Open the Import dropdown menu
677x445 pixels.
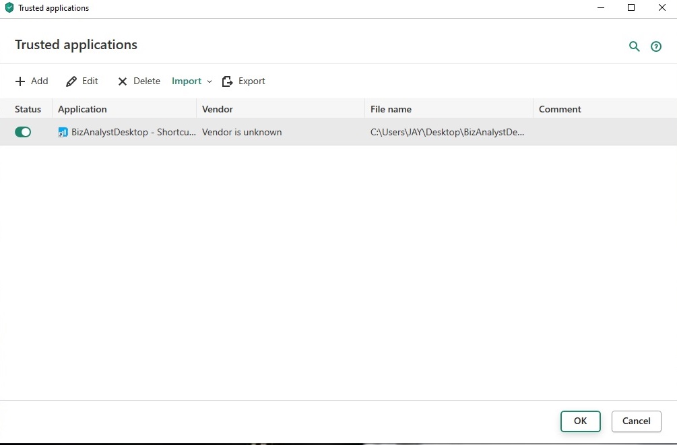192,81
